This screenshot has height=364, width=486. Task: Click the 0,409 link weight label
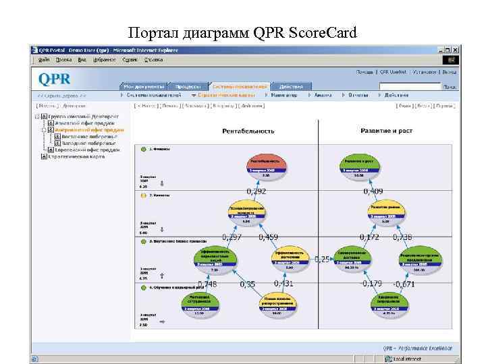[x=373, y=191]
